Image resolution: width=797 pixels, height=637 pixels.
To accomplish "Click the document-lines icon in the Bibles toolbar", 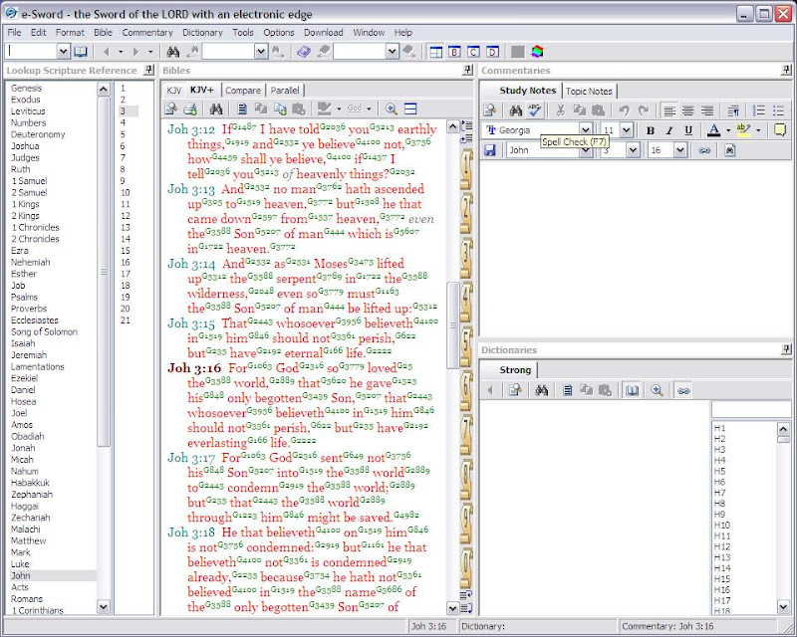I will [x=242, y=108].
